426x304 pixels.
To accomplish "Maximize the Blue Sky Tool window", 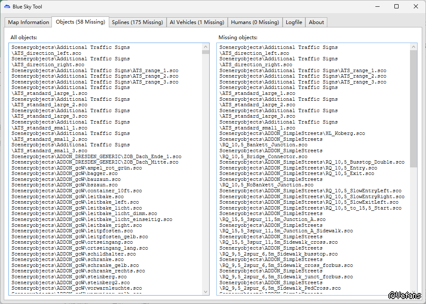I will click(396, 7).
